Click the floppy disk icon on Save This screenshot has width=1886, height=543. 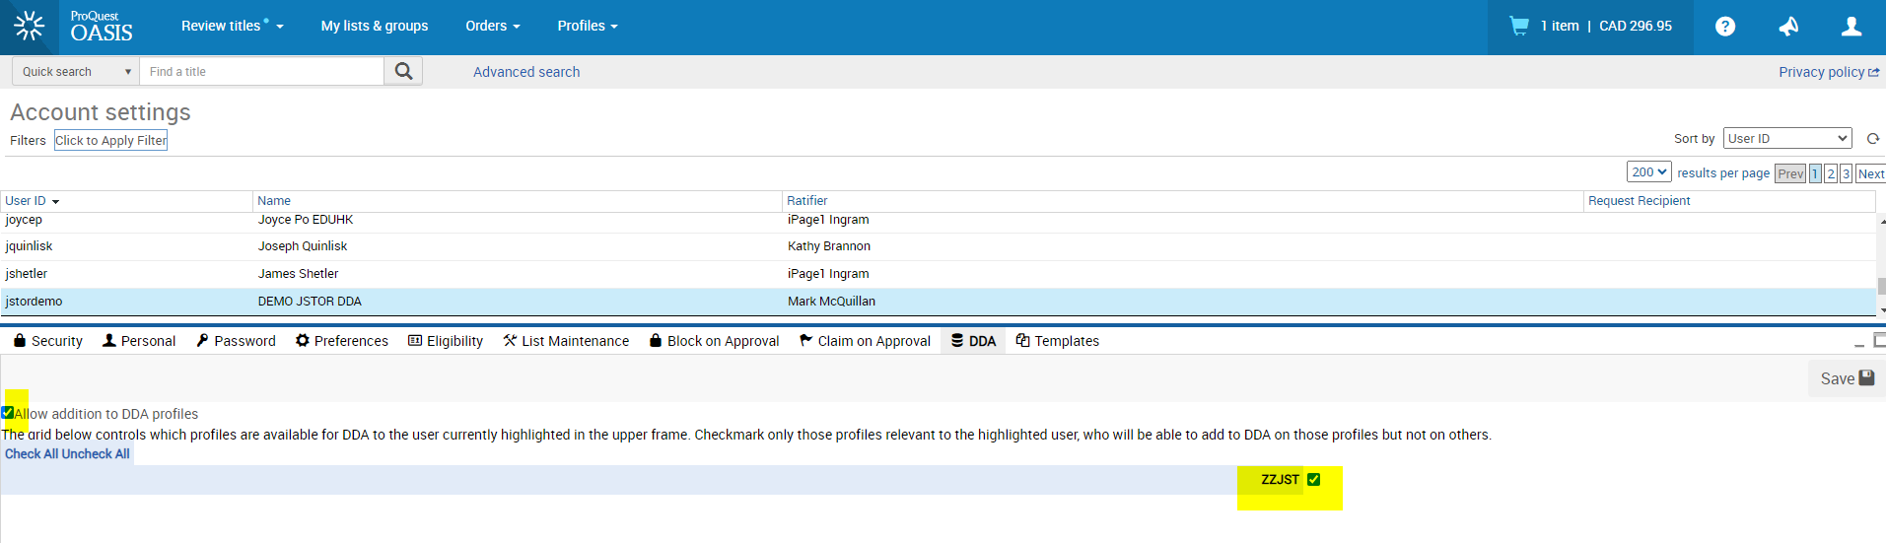[x=1866, y=378]
